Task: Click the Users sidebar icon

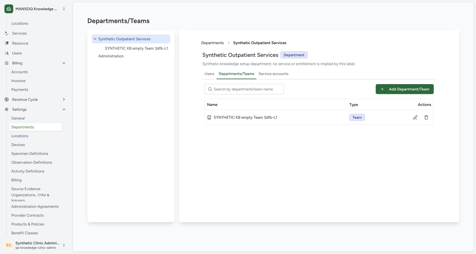Action: click(7, 53)
